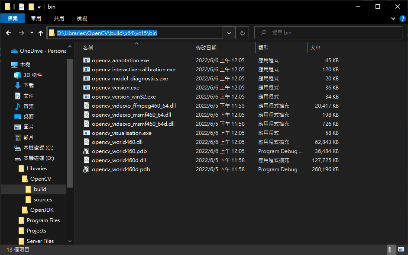Open the Customize Quick Access Toolbar dropdown
Screen dimensions: 408x255
click(39, 7)
